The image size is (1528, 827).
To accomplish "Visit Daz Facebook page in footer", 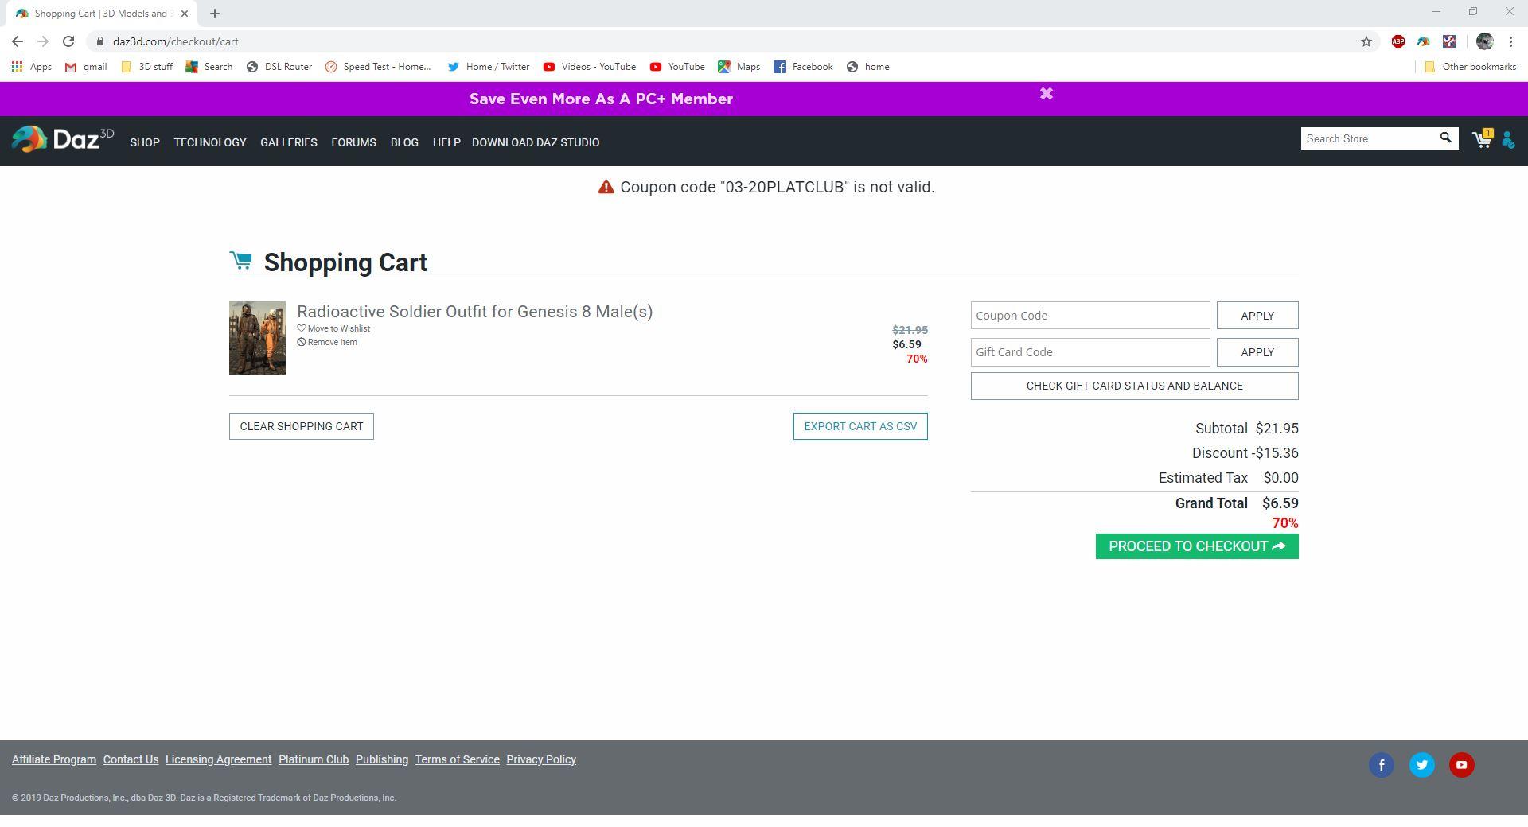I will 1382,765.
